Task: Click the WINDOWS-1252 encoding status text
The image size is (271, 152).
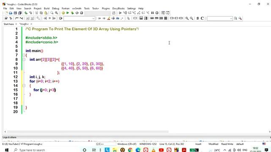Action: [x=148, y=144]
